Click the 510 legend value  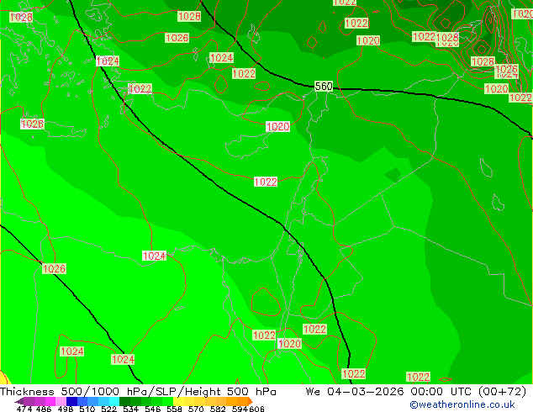[x=87, y=409]
